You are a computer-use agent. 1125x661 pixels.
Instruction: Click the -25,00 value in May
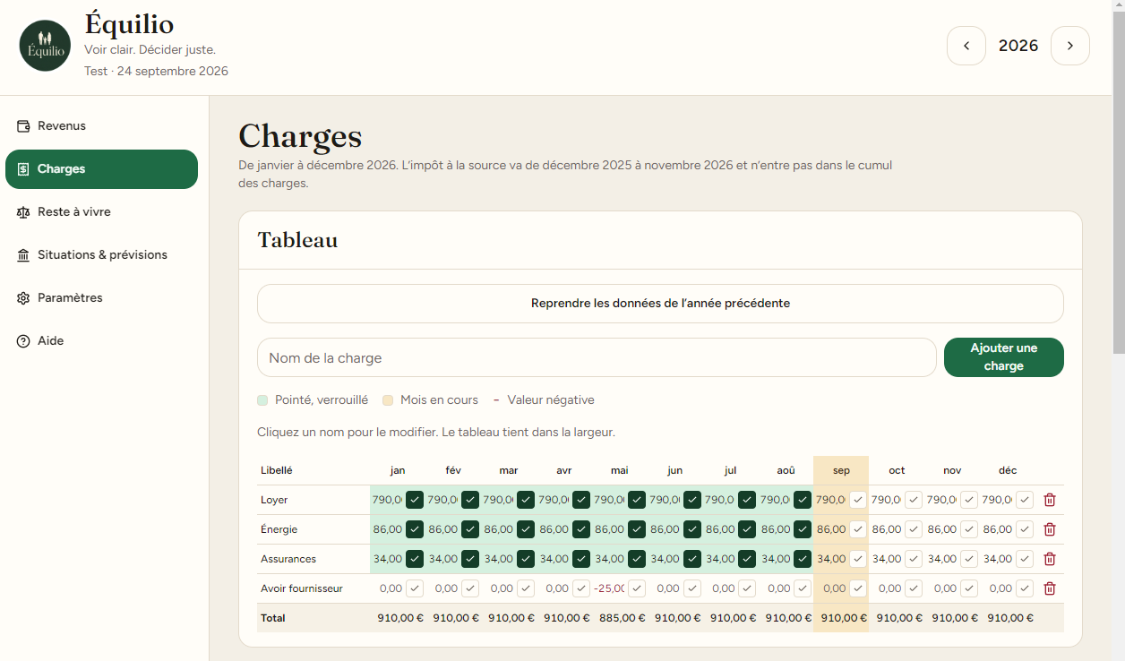(x=609, y=588)
